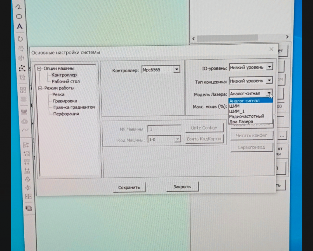The height and width of the screenshot is (251, 313).
Task: Choose Два Лазера in the dropdown list
Action: click(241, 121)
